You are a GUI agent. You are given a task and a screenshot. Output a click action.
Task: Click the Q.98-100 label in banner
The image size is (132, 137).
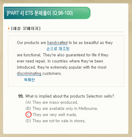click(x=63, y=13)
